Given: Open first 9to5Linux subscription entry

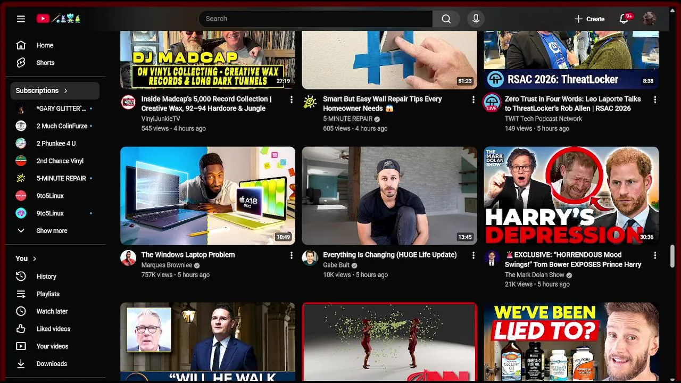Looking at the screenshot, I should click(55, 196).
